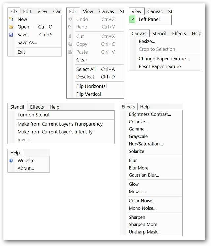The image size is (211, 246).
Task: Choose Turn on Stencil
Action: click(x=33, y=115)
